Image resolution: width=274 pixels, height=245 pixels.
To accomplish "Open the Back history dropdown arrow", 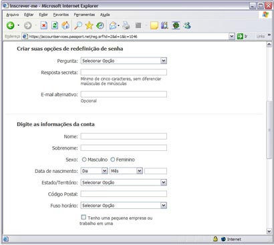I will click(x=18, y=25).
